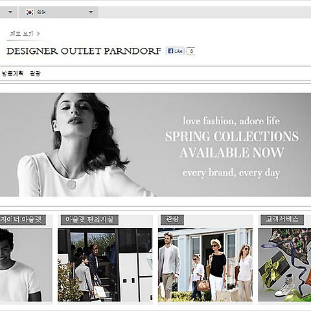
Task: Open the walking shoppers tourism image
Action: 205,265
